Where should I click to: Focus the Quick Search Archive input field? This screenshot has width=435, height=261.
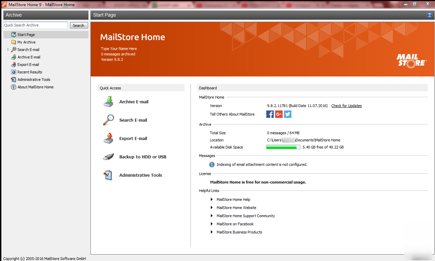pyautogui.click(x=36, y=25)
